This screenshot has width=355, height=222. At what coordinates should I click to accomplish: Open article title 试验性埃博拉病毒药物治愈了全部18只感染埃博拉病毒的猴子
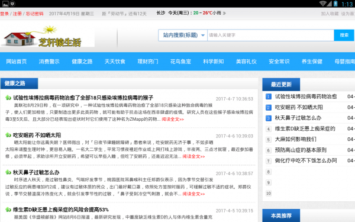[83, 98]
